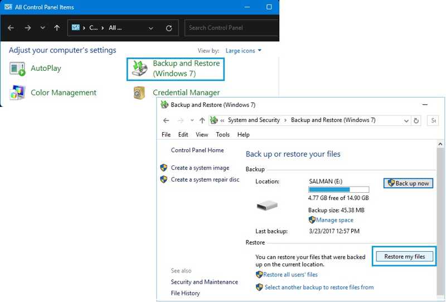Image resolution: width=446 pixels, height=302 pixels.
Task: Click Select another backup to restore files from
Action: pos(319,287)
